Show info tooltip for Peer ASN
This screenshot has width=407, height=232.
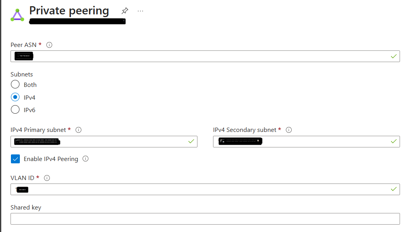[x=49, y=45]
